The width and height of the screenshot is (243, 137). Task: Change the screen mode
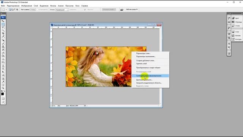pyautogui.click(x=3, y=102)
